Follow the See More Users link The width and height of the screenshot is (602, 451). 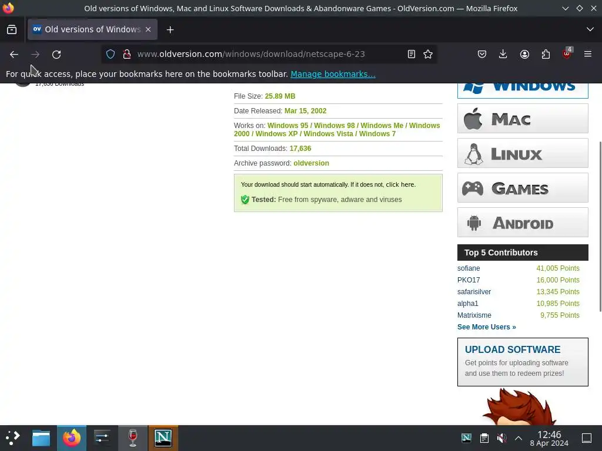486,327
